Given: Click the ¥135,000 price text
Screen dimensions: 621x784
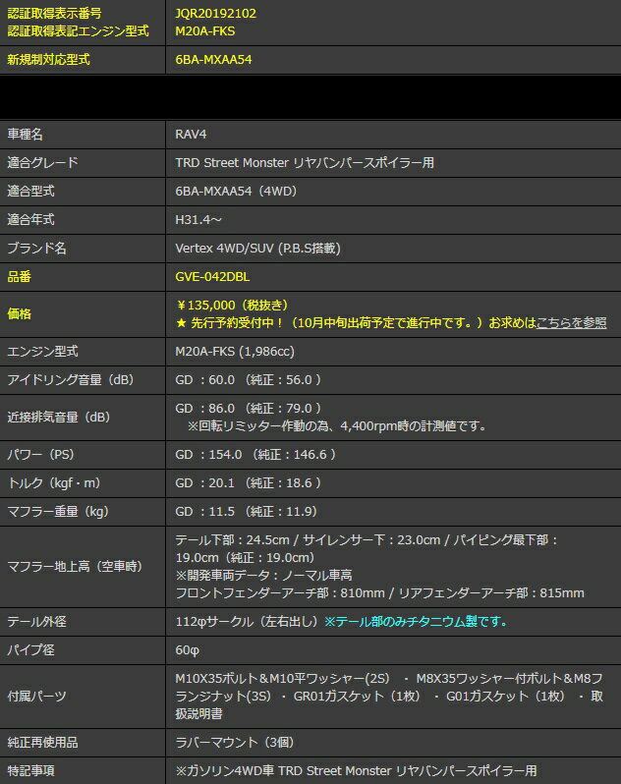Looking at the screenshot, I should coord(232,306).
